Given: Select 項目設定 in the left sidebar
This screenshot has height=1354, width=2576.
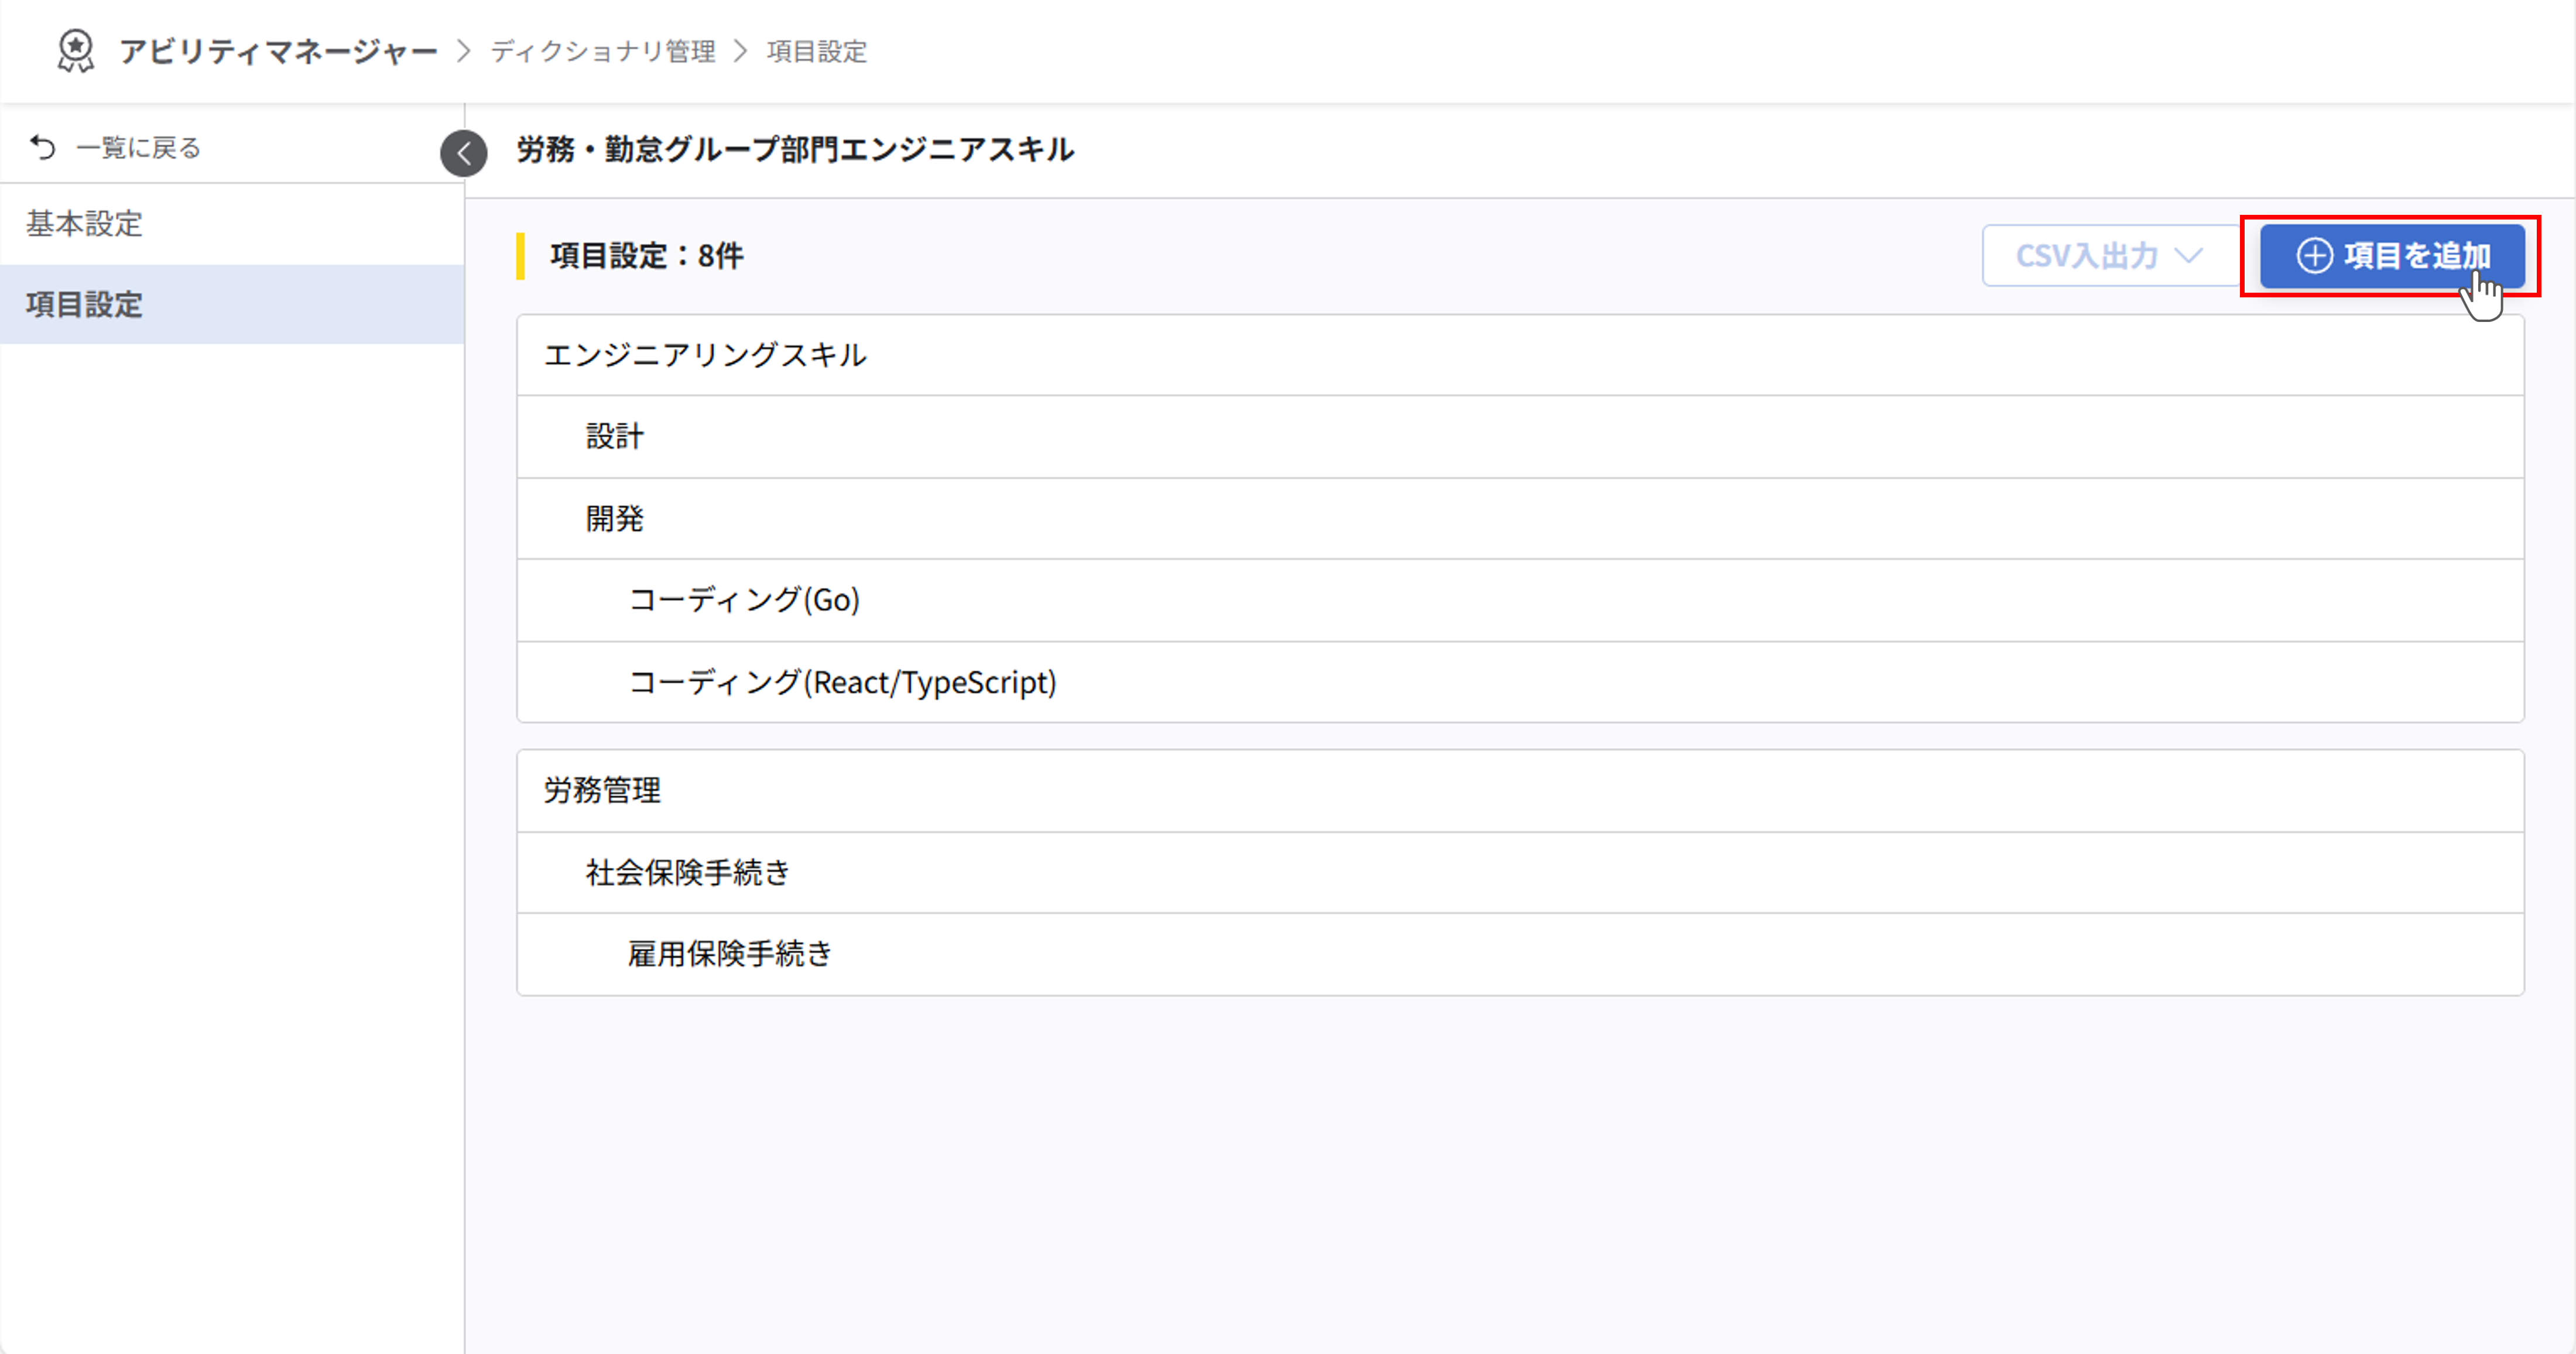Looking at the screenshot, I should pos(83,305).
